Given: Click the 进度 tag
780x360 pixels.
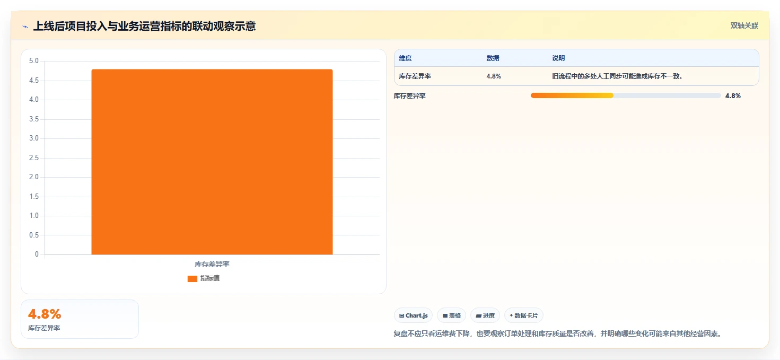Looking at the screenshot, I should pyautogui.click(x=485, y=315).
